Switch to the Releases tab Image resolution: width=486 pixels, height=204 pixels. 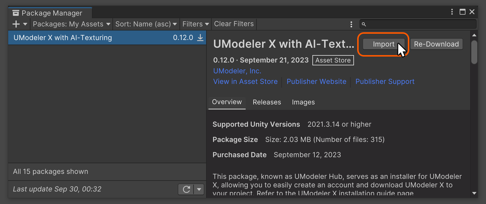click(267, 102)
